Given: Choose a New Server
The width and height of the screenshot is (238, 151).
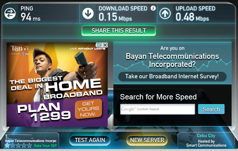Looking at the screenshot, I should pyautogui.click(x=147, y=140).
